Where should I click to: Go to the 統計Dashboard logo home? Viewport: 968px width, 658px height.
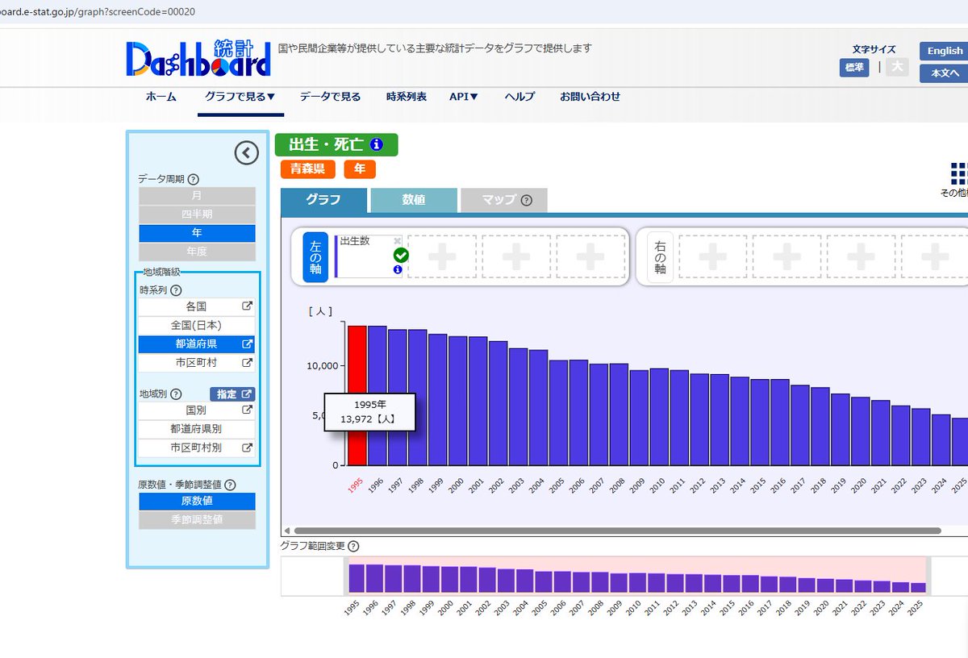point(198,58)
